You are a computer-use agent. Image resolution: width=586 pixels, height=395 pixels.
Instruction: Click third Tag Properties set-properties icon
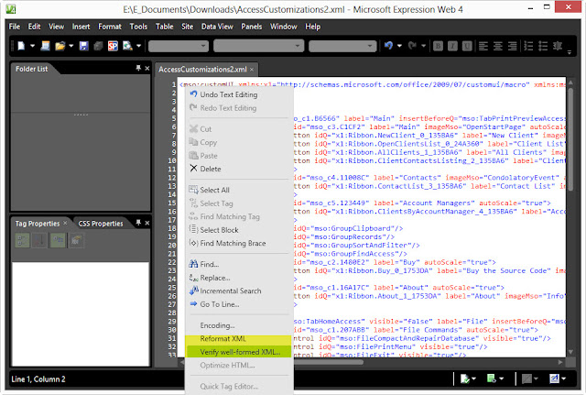tap(58, 240)
